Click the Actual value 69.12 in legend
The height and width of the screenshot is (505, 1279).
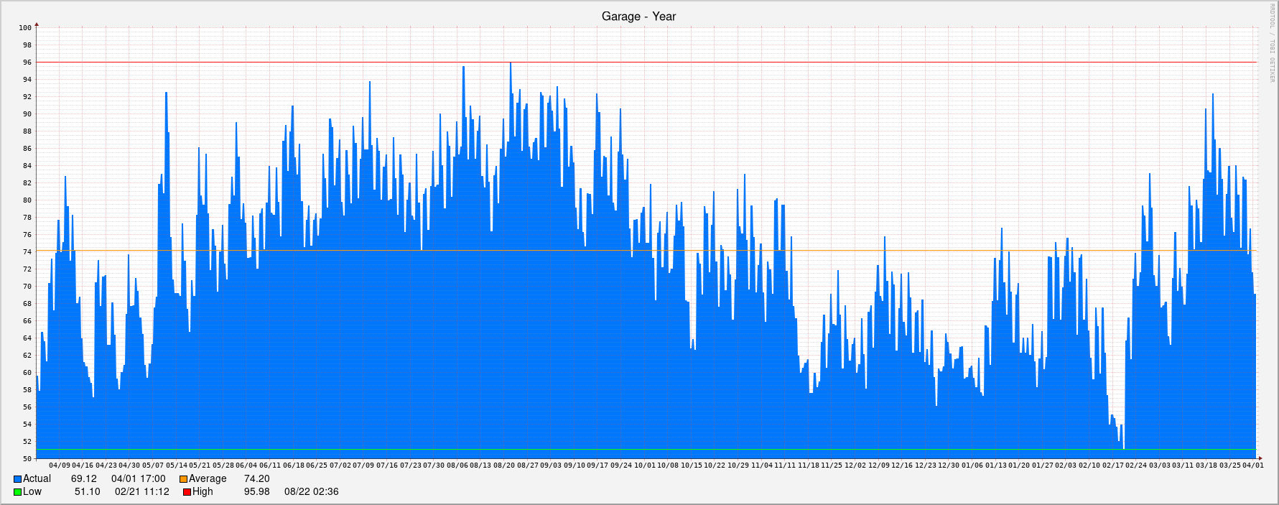[x=83, y=479]
